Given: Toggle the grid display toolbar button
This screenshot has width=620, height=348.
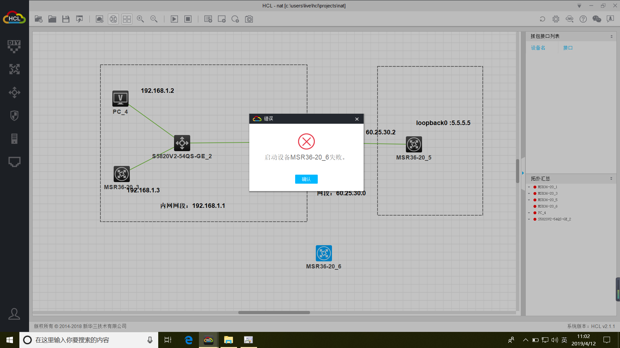Looking at the screenshot, I should 127,19.
